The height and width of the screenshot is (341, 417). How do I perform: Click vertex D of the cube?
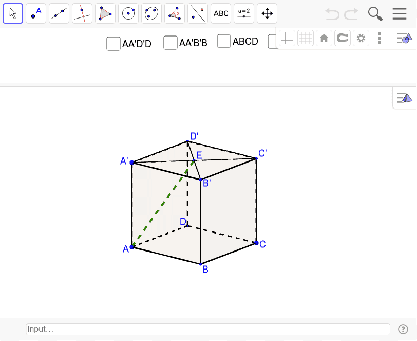(x=188, y=226)
